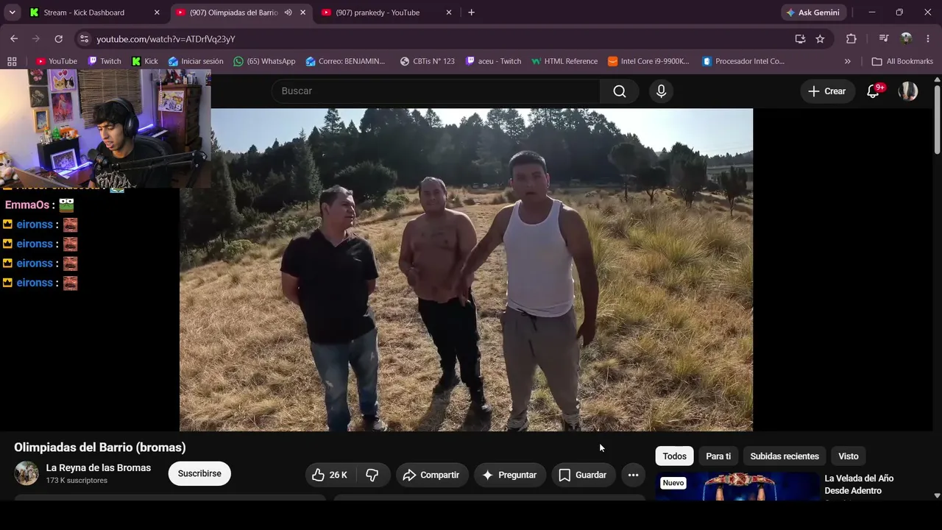Close the Stream - Kick Dashboard tab

157,13
